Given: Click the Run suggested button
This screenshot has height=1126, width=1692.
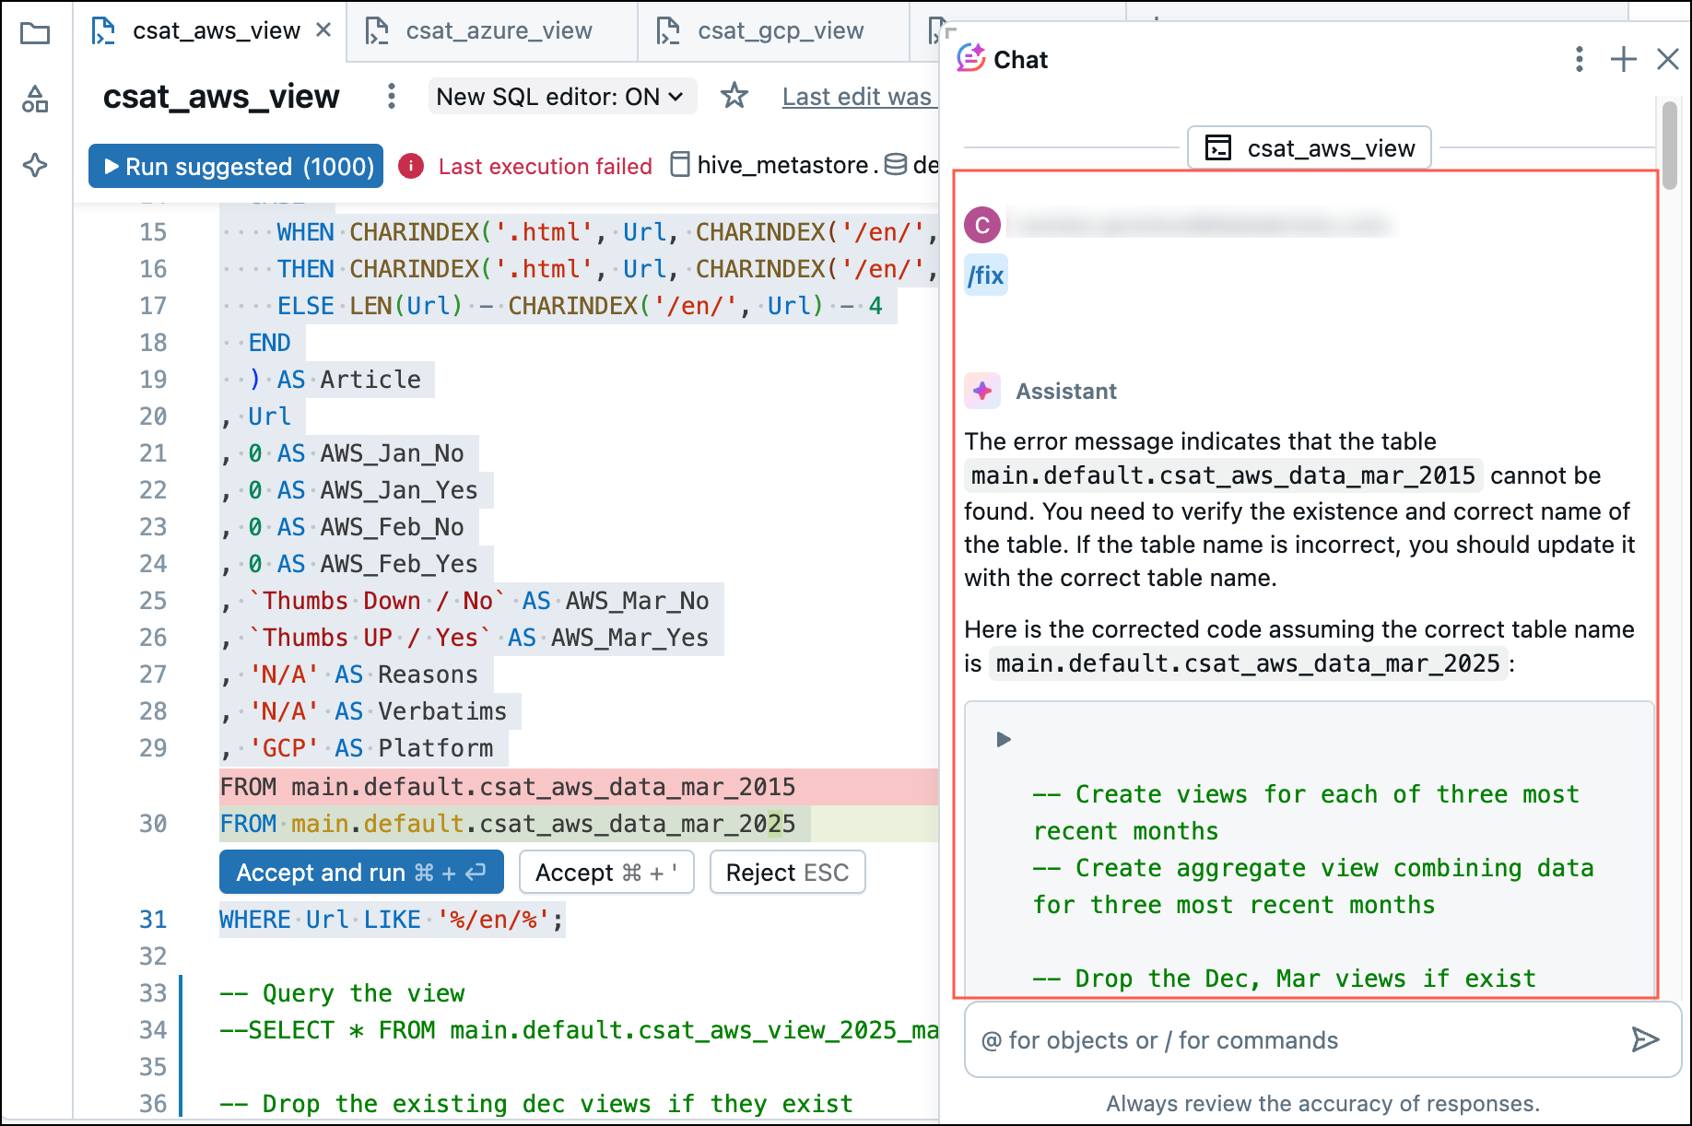Looking at the screenshot, I should [235, 166].
